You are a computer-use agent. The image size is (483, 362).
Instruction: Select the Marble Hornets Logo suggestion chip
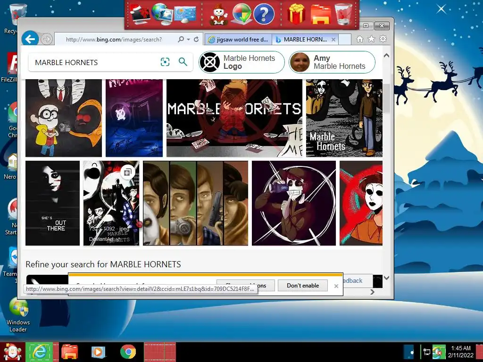[x=241, y=62]
